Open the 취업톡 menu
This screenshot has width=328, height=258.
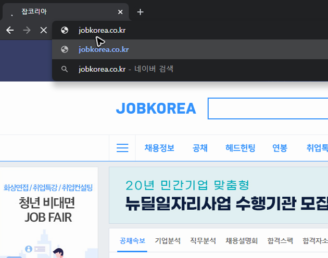317,148
